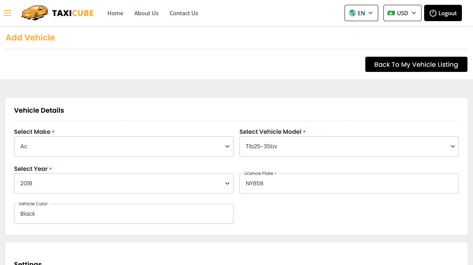Click the power icon on Logout button
The width and height of the screenshot is (473, 265).
tap(433, 13)
